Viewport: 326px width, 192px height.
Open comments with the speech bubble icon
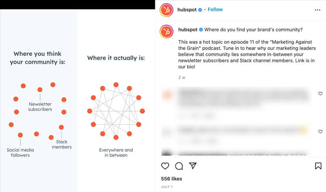[x=179, y=166]
